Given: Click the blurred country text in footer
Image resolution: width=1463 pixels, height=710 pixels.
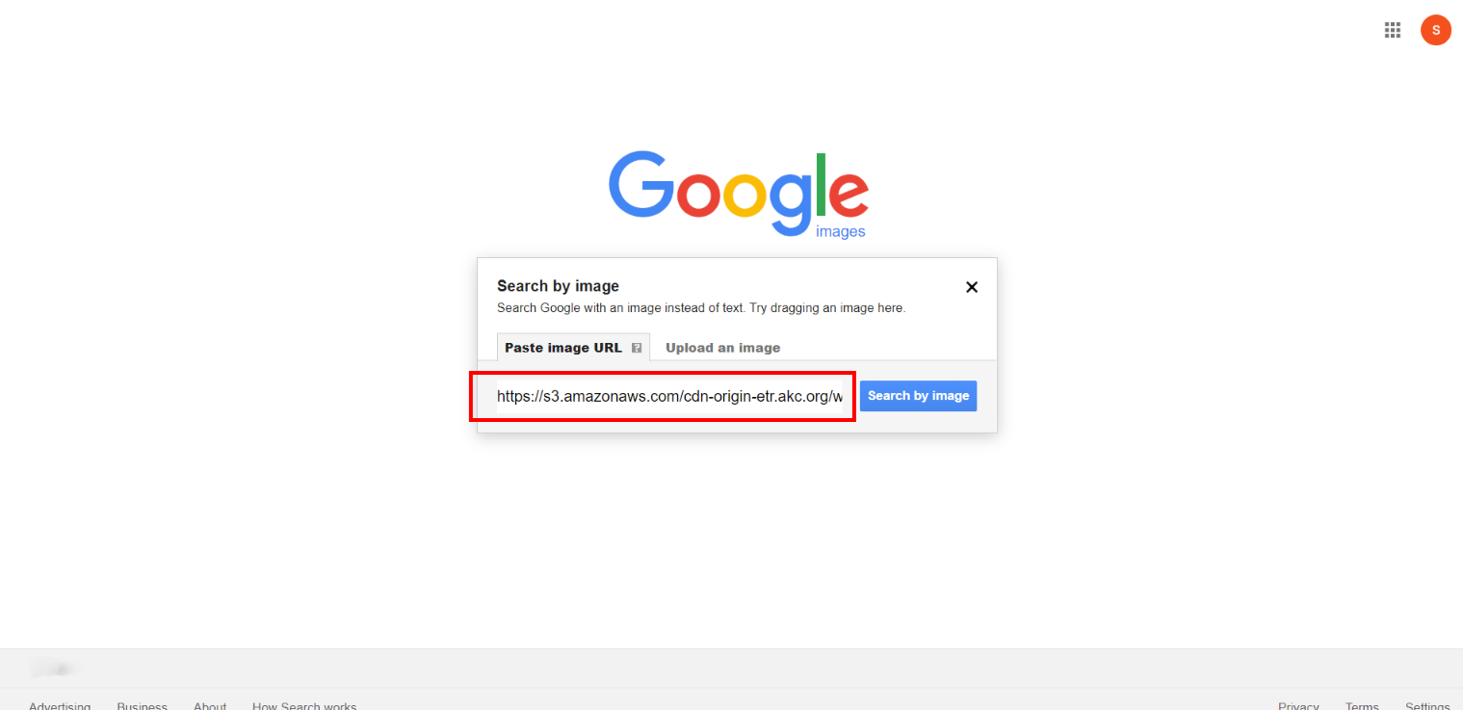Looking at the screenshot, I should 52,669.
